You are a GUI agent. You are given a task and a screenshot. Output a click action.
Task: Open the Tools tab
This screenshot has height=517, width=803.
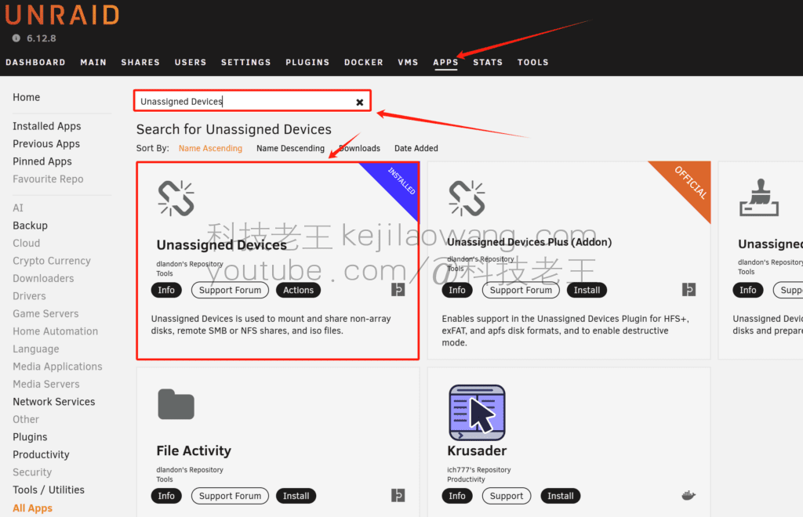coord(532,63)
